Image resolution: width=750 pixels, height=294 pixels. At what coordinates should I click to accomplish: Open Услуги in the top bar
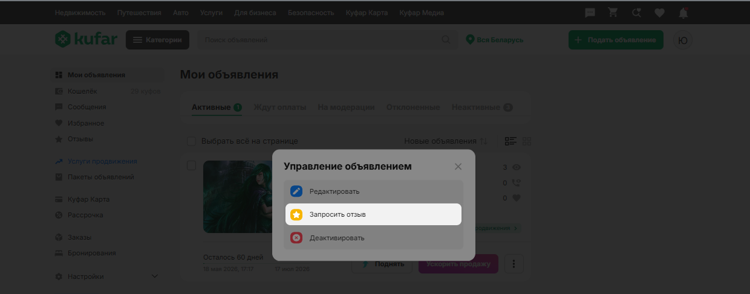tap(212, 13)
